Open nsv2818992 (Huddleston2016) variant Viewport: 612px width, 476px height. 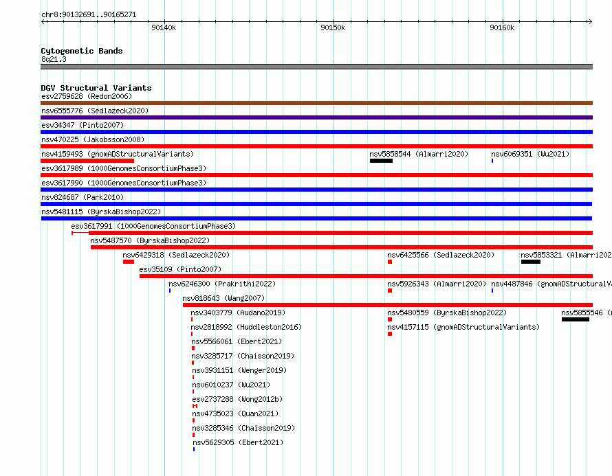point(246,327)
